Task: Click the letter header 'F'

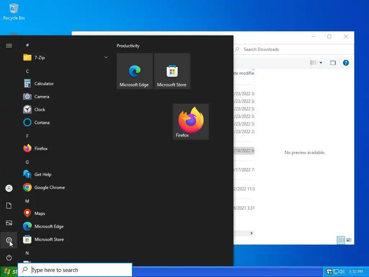Action: click(x=27, y=136)
